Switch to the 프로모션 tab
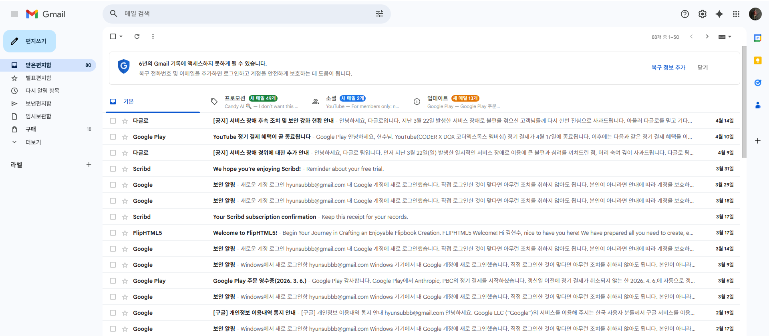 click(x=256, y=102)
